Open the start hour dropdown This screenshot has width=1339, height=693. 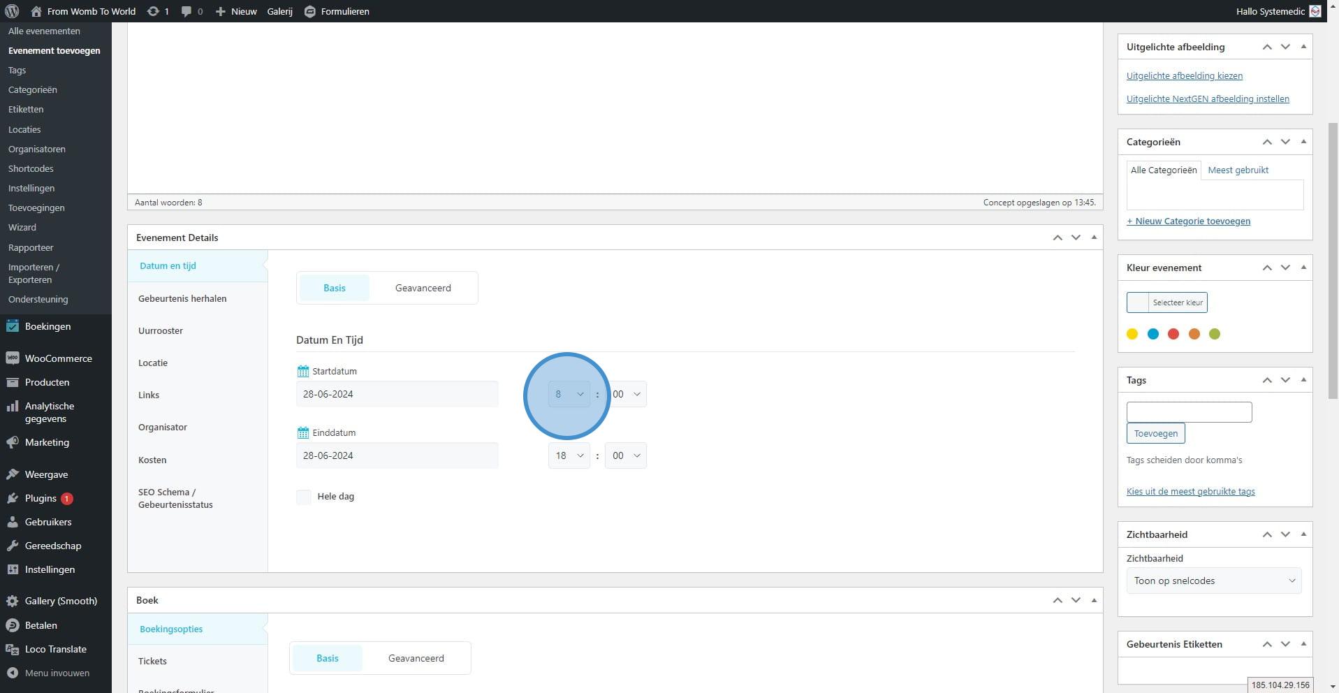click(569, 395)
